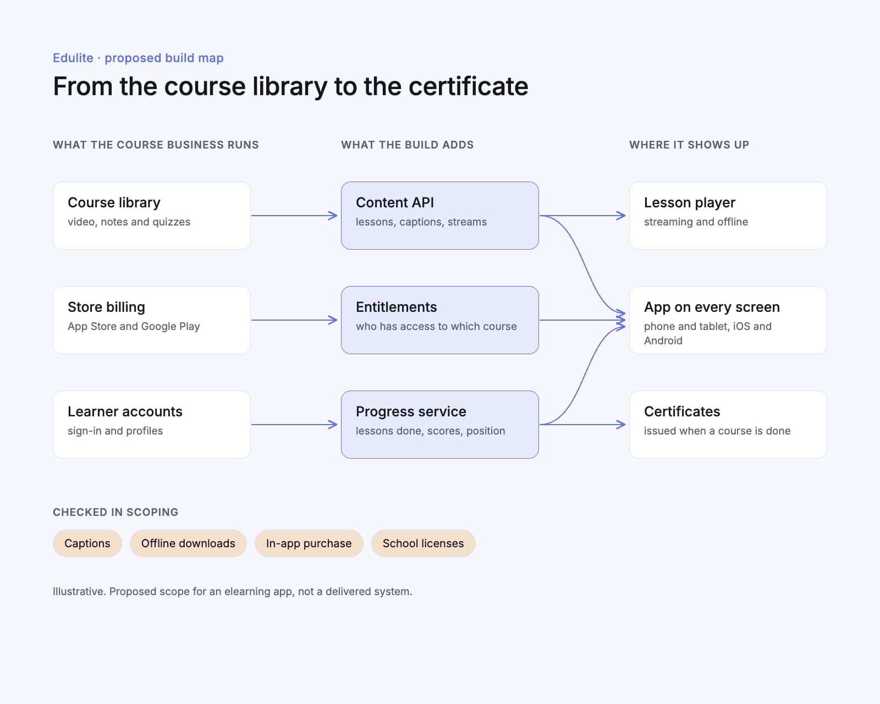
Task: Click the In-app purchase chip
Action: coord(309,543)
